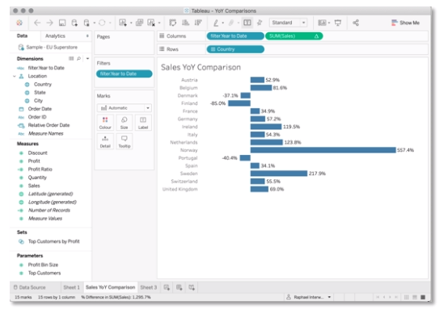
Task: Switch to the Analytics pane tab
Action: tap(55, 36)
